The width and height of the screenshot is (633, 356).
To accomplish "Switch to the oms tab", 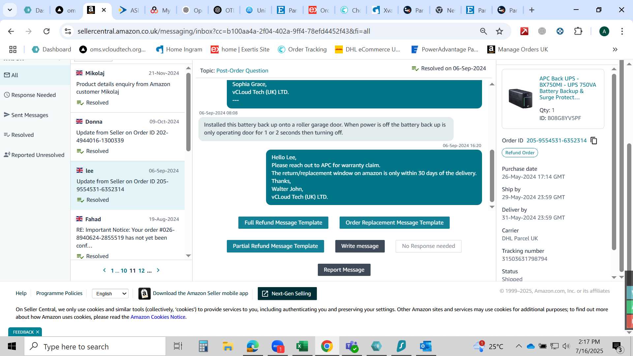I will coord(66,10).
